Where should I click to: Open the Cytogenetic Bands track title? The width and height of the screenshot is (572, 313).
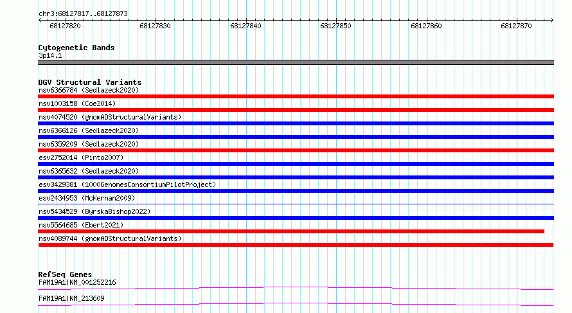[76, 48]
